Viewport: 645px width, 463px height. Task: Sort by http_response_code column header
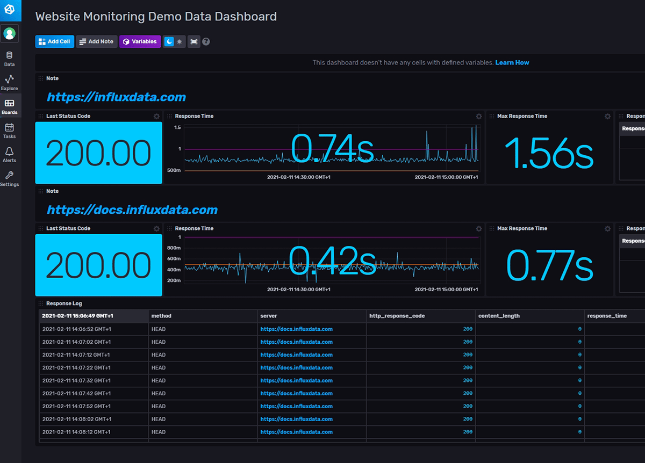pyautogui.click(x=396, y=316)
